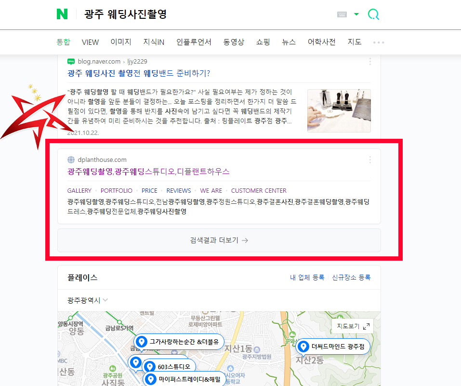Click the blog post snippet text

point(182,106)
